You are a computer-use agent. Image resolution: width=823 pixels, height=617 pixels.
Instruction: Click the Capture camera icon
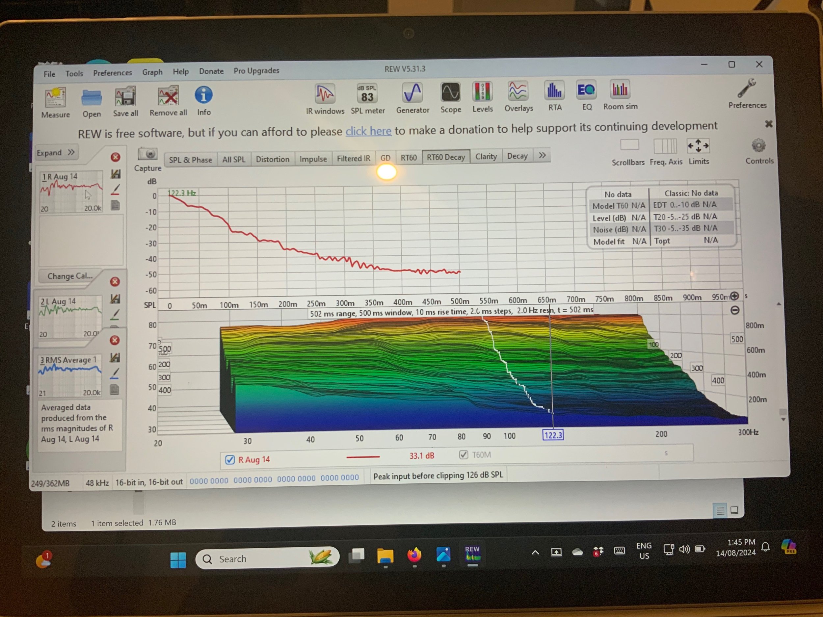tap(148, 154)
